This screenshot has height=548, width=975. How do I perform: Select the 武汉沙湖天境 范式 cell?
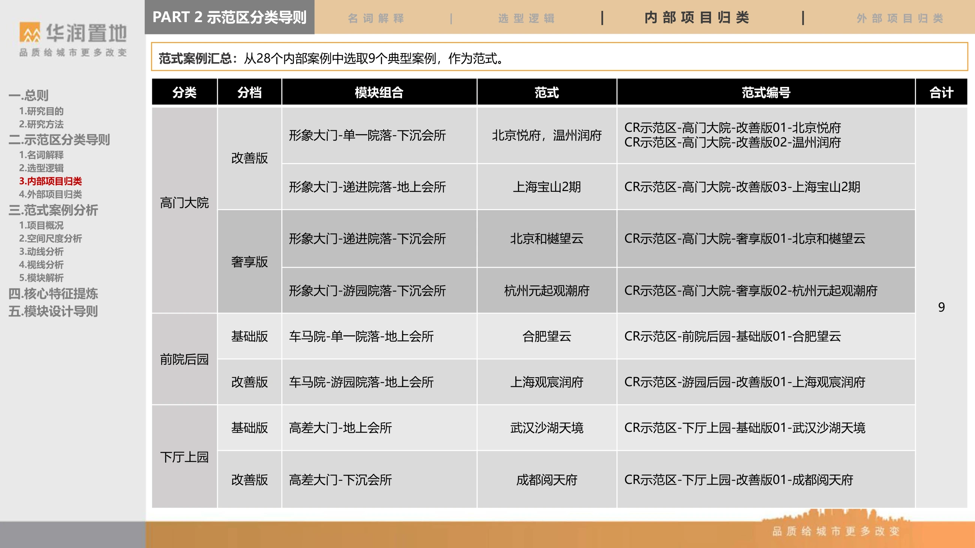[547, 428]
